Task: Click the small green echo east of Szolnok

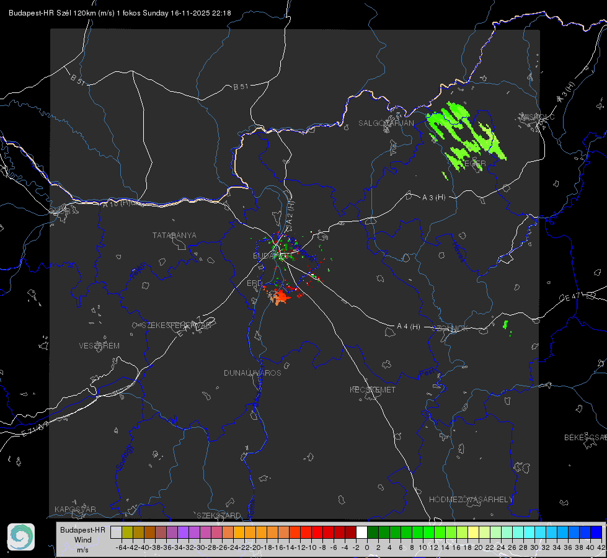Action: 505,324
